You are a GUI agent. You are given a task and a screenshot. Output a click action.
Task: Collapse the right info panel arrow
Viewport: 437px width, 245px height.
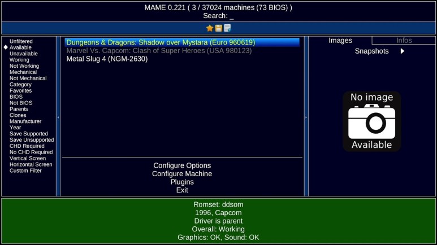(x=306, y=117)
